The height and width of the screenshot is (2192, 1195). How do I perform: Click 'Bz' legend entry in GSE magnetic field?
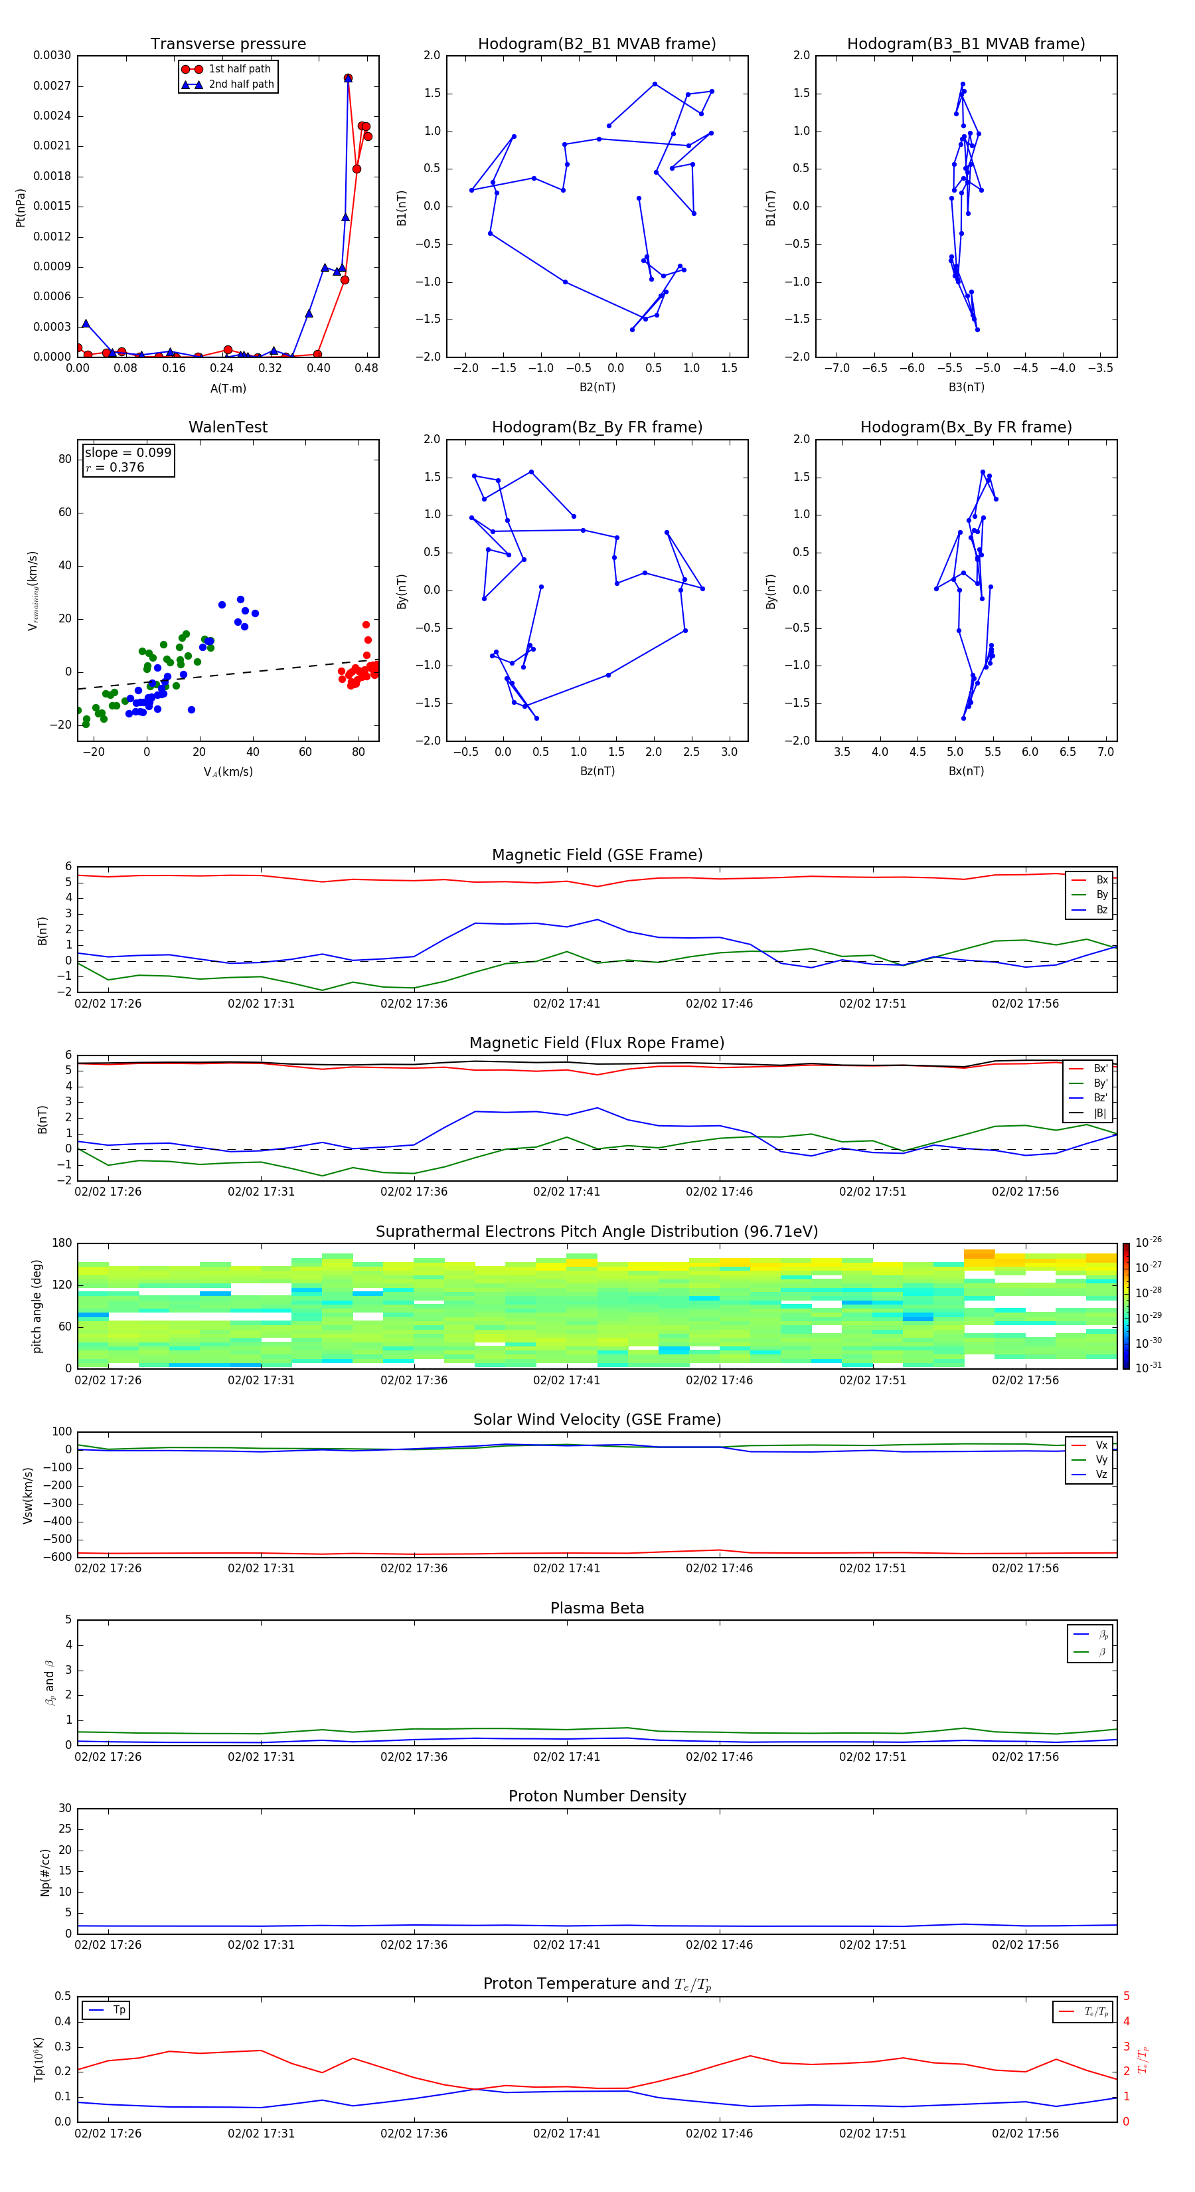pos(1090,909)
